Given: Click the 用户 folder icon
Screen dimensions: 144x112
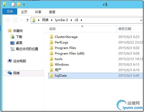Looking at the screenshot, I should coord(51,70).
